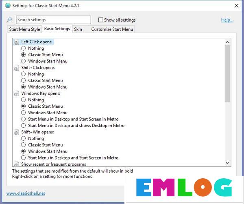
Task: Select Nothing under Left Click opens
Action: [23, 48]
